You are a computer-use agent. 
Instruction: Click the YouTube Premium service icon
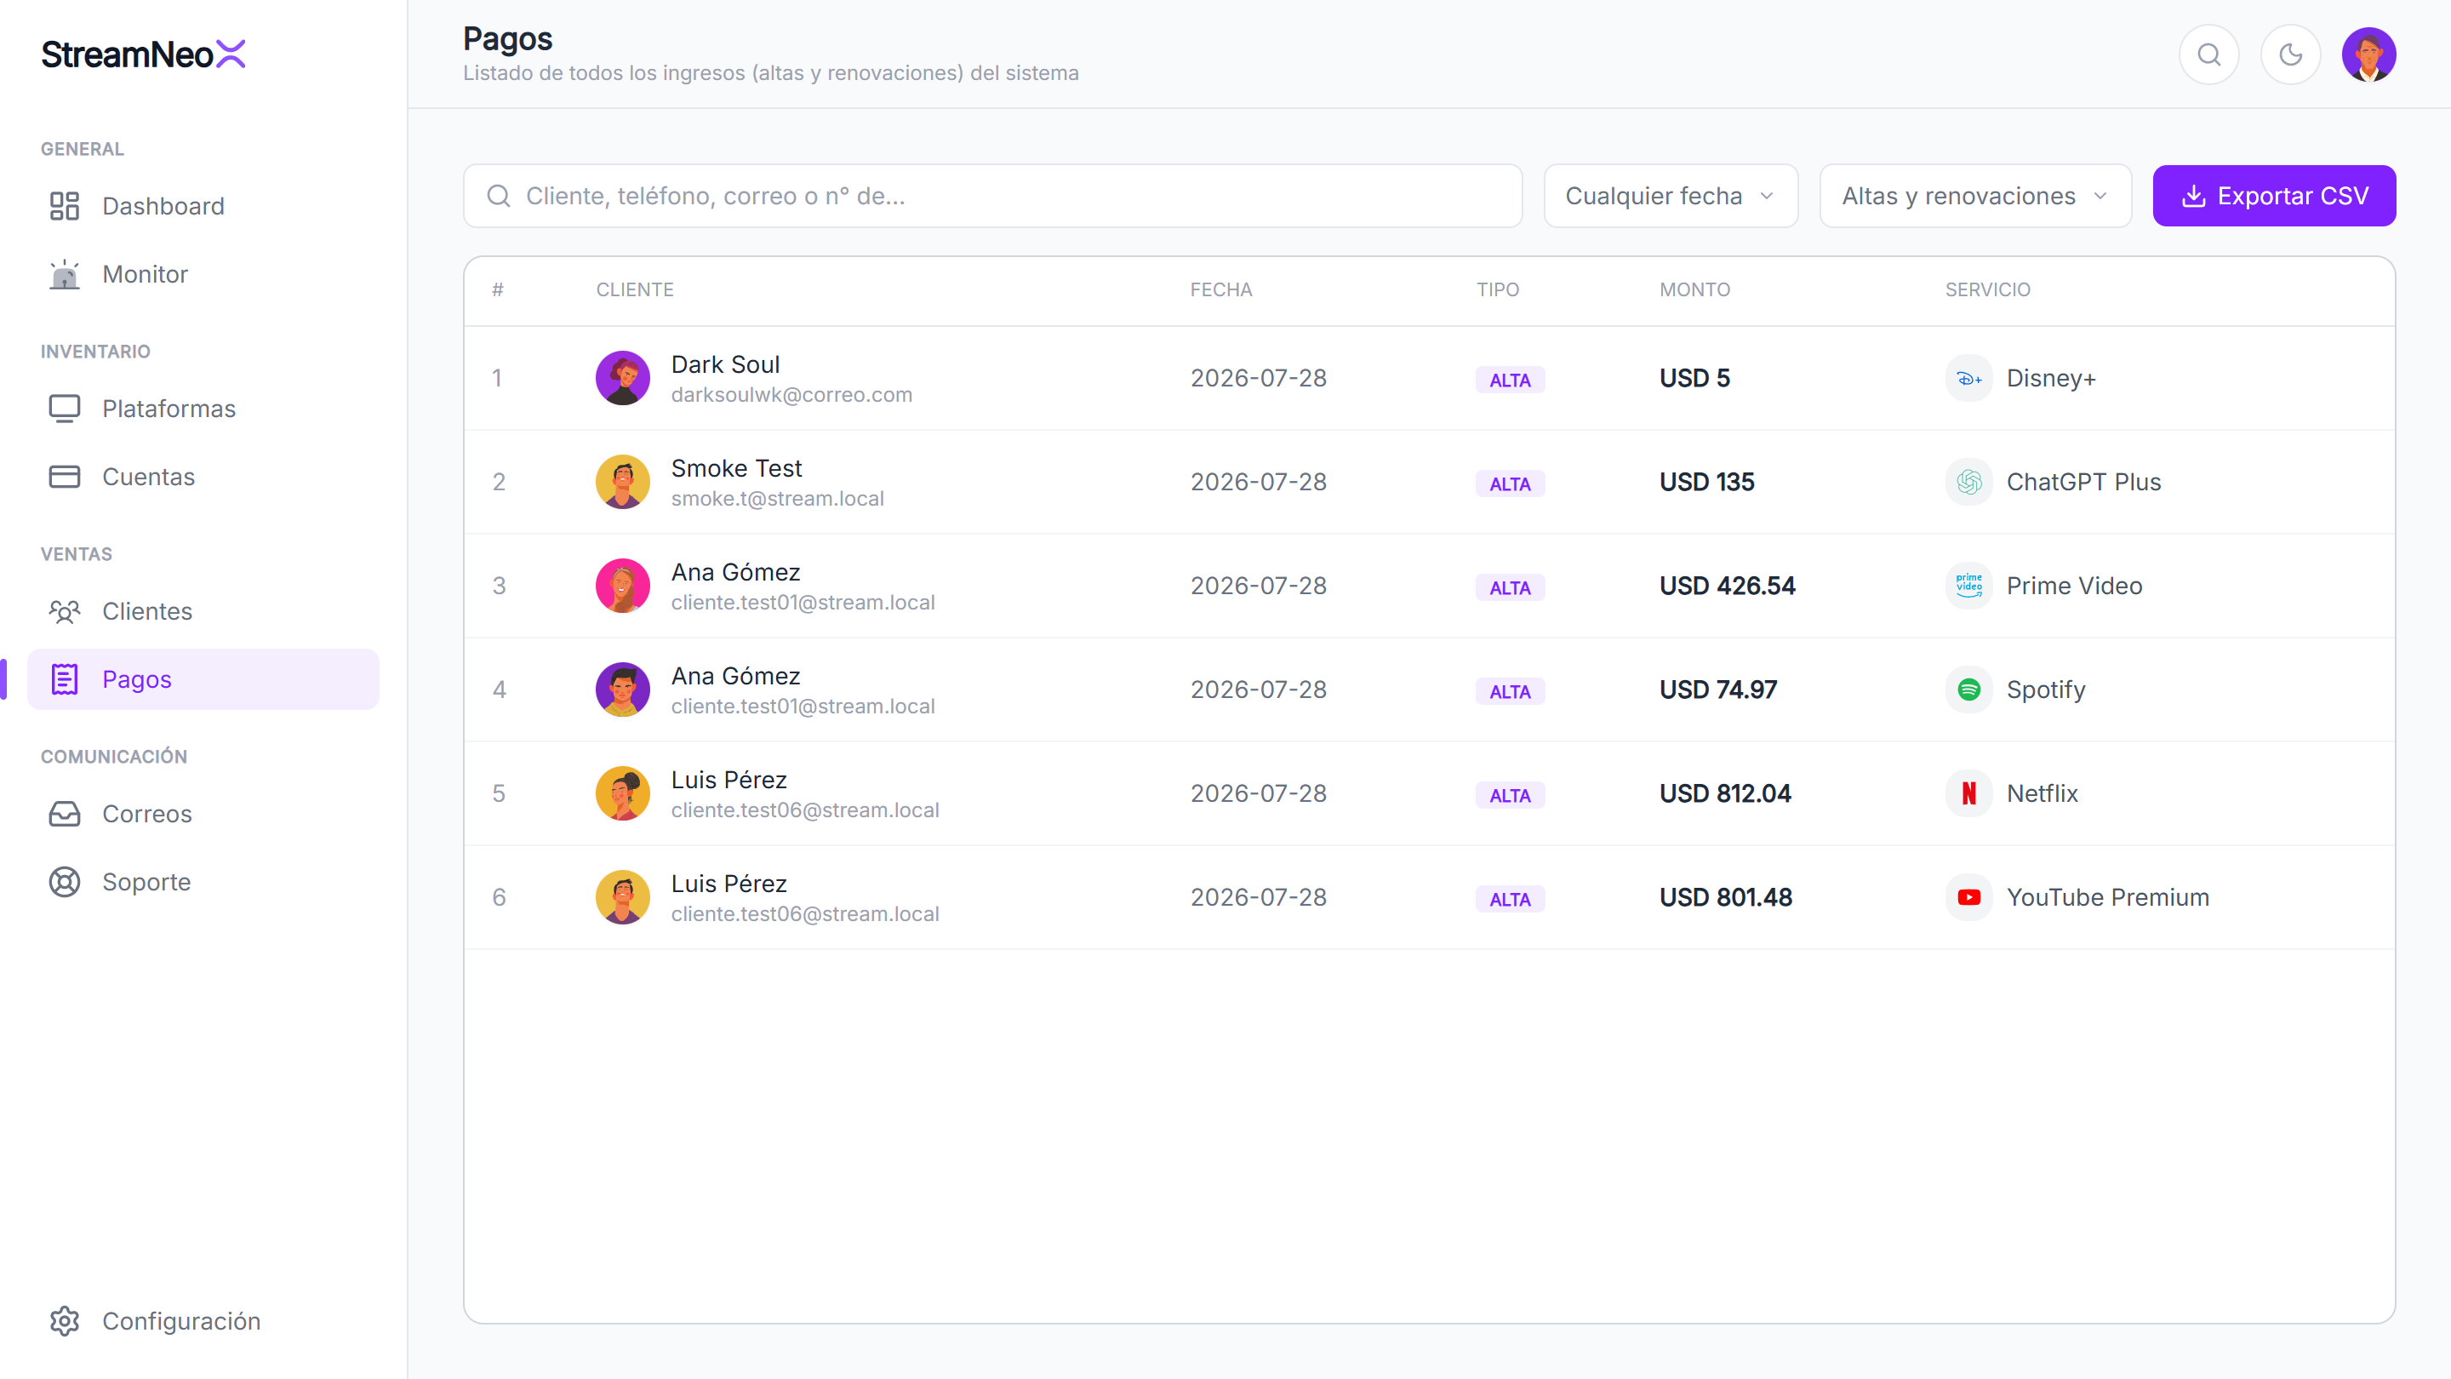tap(1968, 897)
